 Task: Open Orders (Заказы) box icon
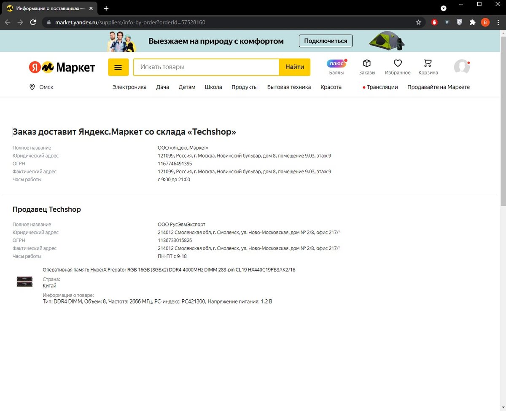[367, 63]
